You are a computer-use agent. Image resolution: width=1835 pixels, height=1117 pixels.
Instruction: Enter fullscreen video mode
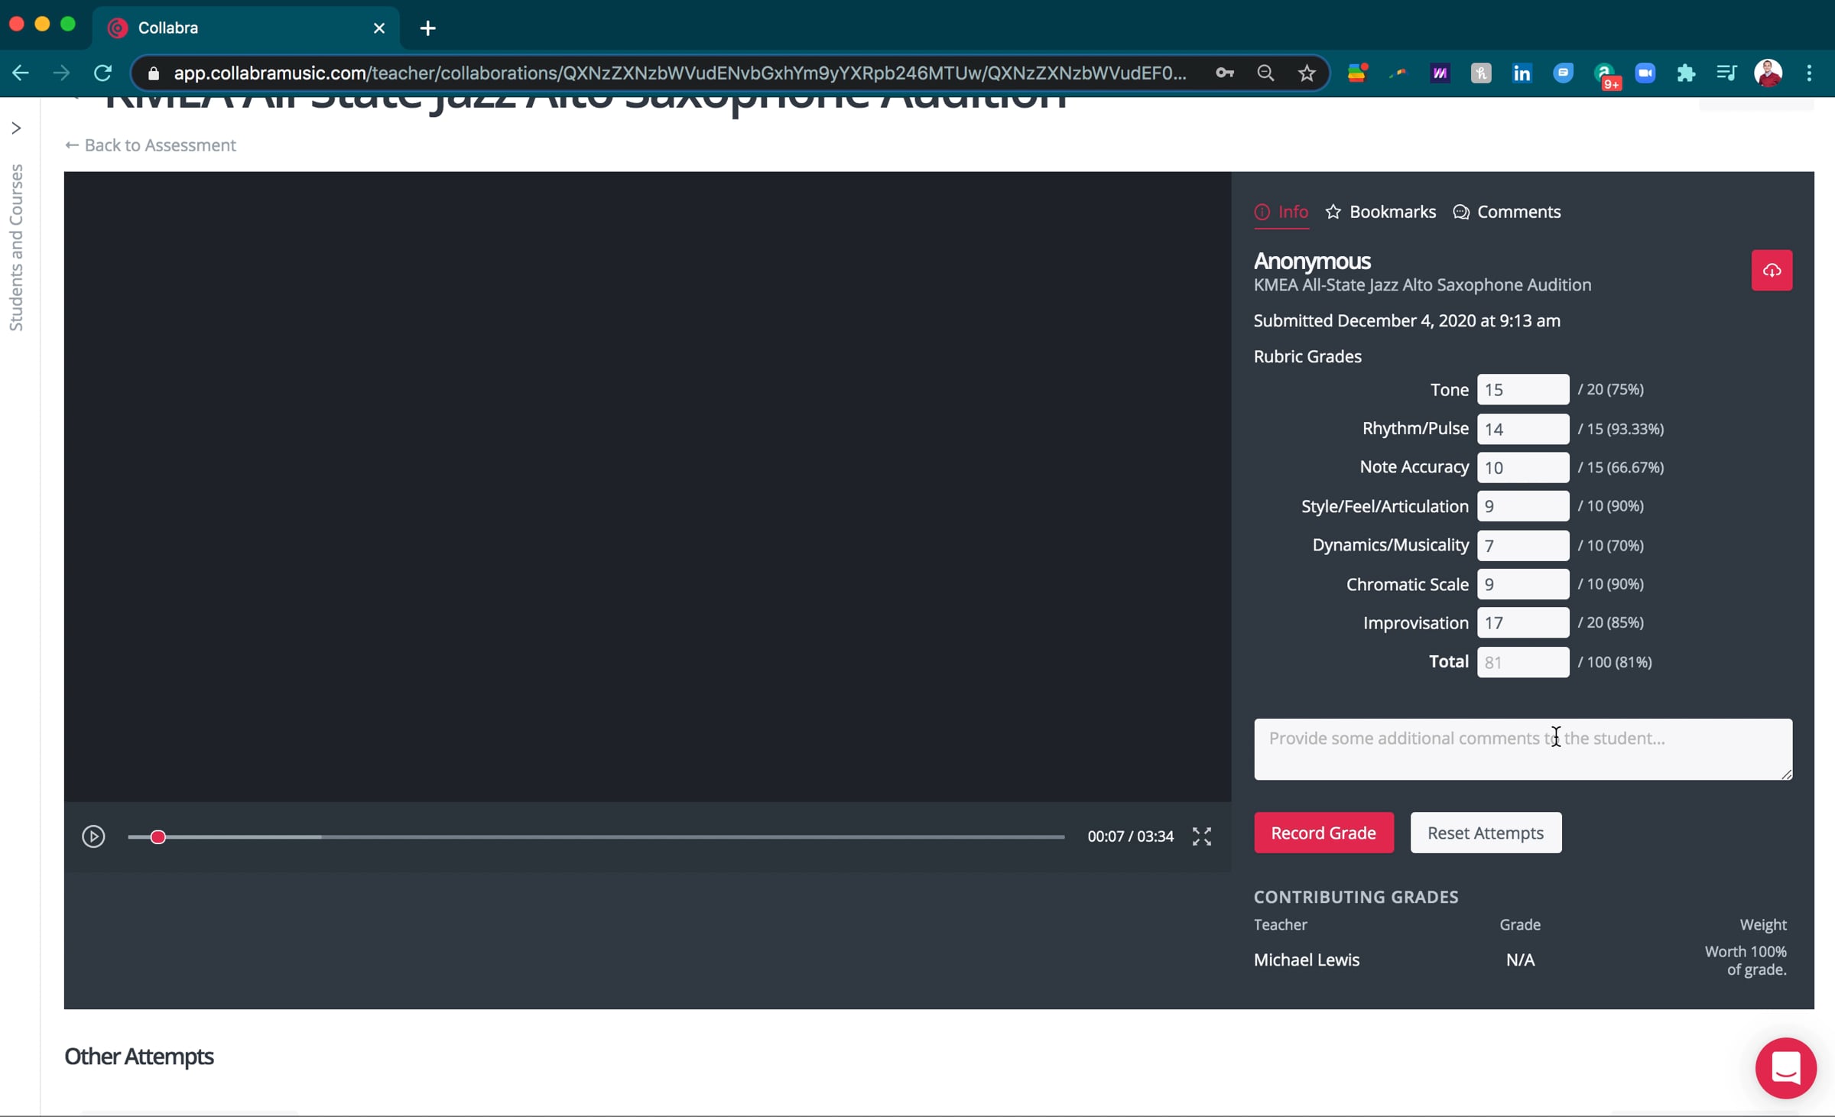point(1201,836)
